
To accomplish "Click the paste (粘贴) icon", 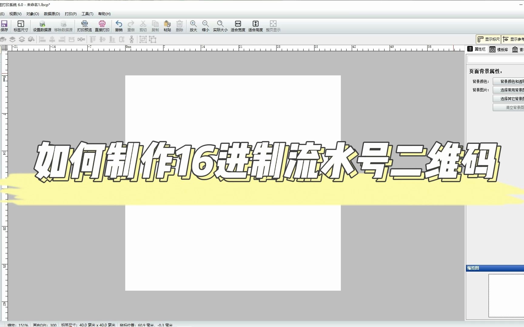I will click(167, 26).
